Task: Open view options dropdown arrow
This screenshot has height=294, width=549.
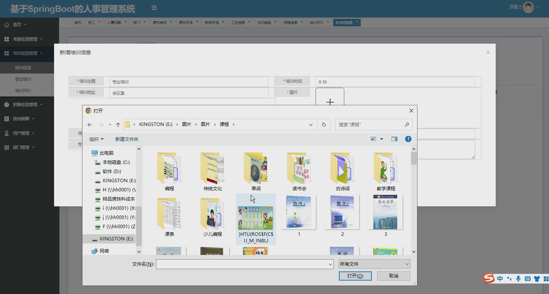Action: [x=381, y=139]
